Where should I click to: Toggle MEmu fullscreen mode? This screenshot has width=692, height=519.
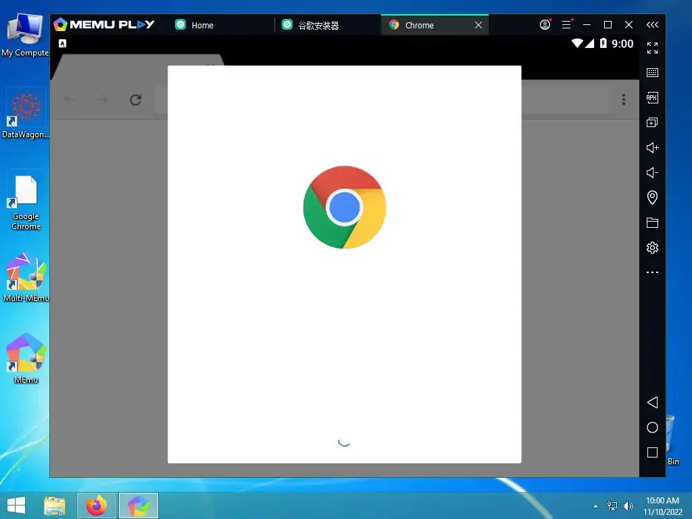tap(652, 48)
